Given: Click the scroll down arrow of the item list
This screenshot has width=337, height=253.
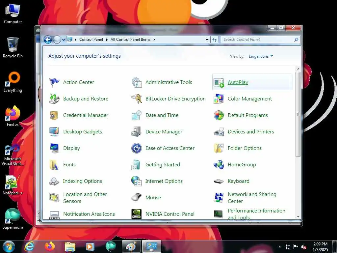Looking at the screenshot, I should click(298, 217).
